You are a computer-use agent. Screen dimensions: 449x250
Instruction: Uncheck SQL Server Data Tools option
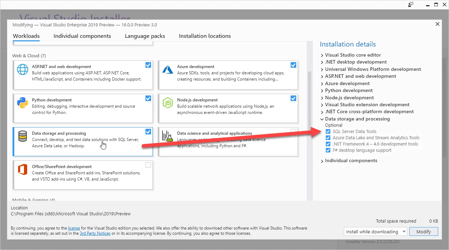click(x=328, y=132)
